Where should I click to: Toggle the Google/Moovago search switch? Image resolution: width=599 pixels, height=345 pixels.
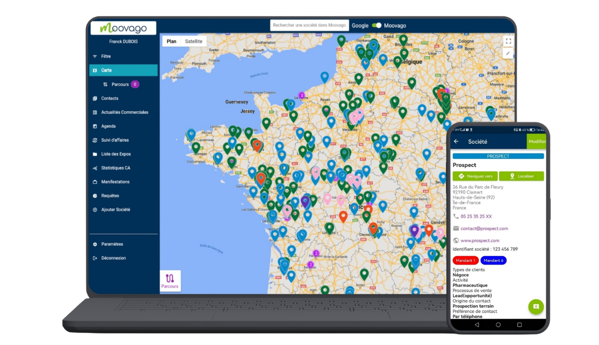tap(376, 25)
